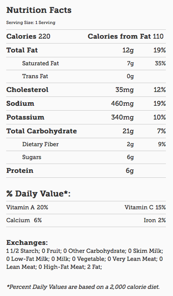Click the Nutrition Facts heading
This screenshot has width=173, height=296.
[39, 10]
